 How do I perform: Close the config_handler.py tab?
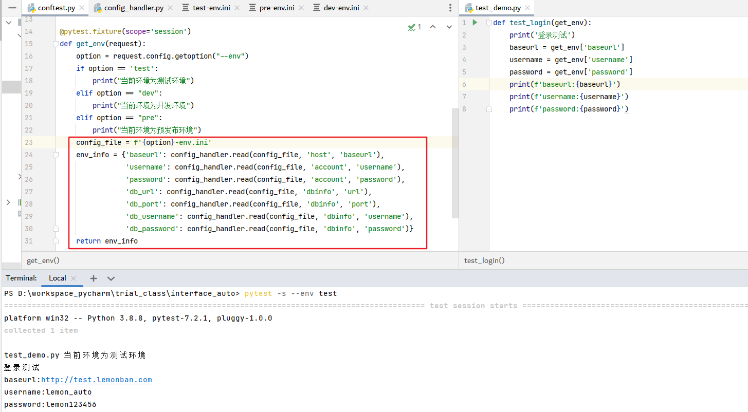(x=171, y=8)
